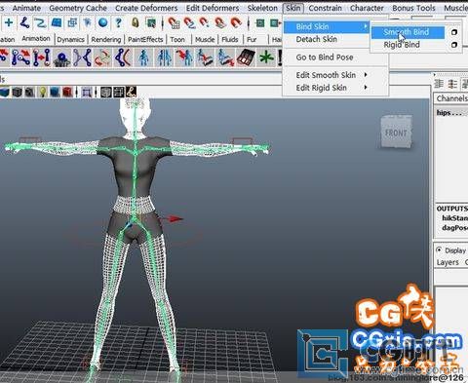This screenshot has width=468, height=383.
Task: Select the Display radio button
Action: pos(439,249)
